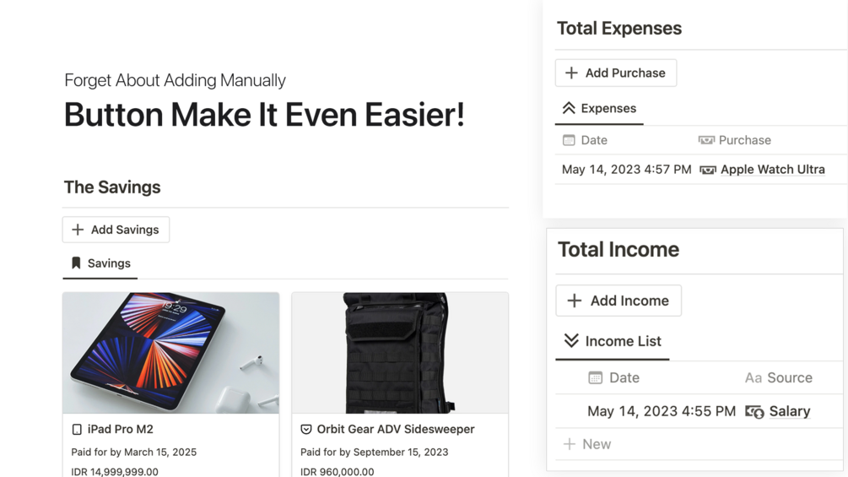Click the bookmark icon on Savings tab
This screenshot has width=848, height=477.
pos(76,263)
